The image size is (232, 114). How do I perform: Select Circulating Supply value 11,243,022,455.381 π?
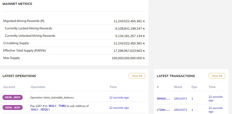coord(129,44)
